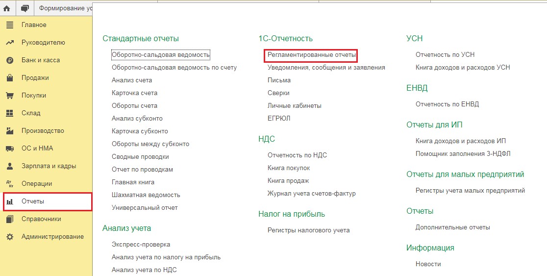Launch Экспресс-проверка
The width and height of the screenshot is (547, 276).
coord(141,245)
